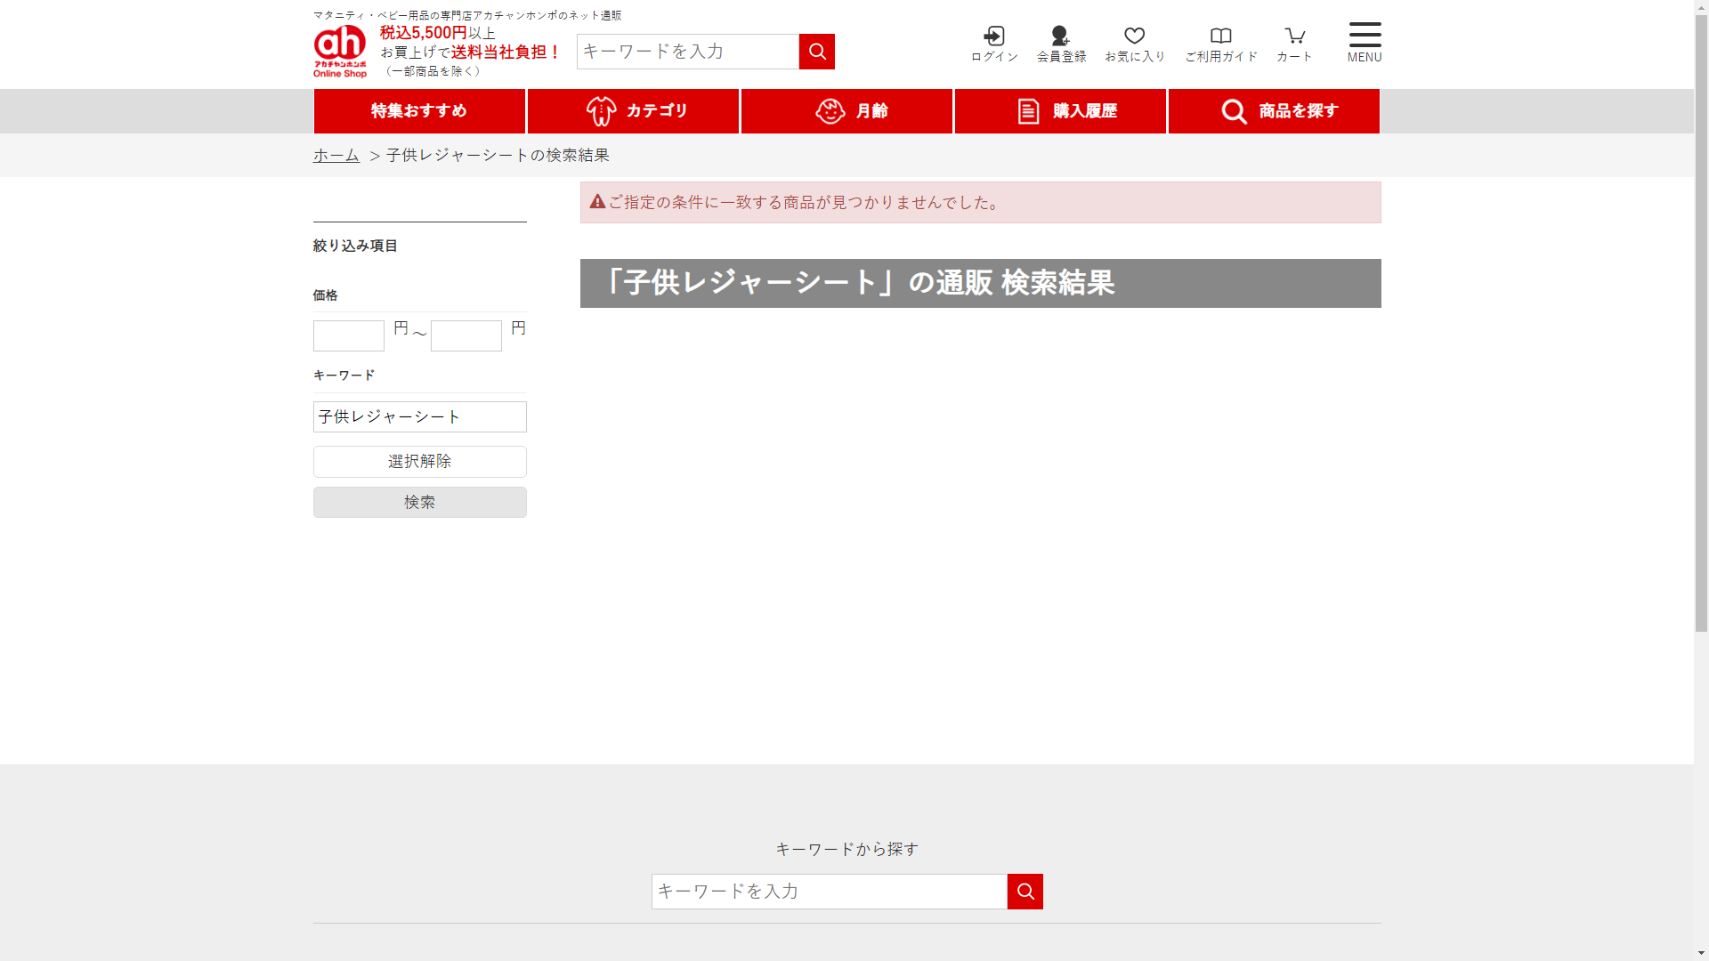Click the ホーム breadcrumb link
This screenshot has width=1709, height=961.
[x=336, y=155]
